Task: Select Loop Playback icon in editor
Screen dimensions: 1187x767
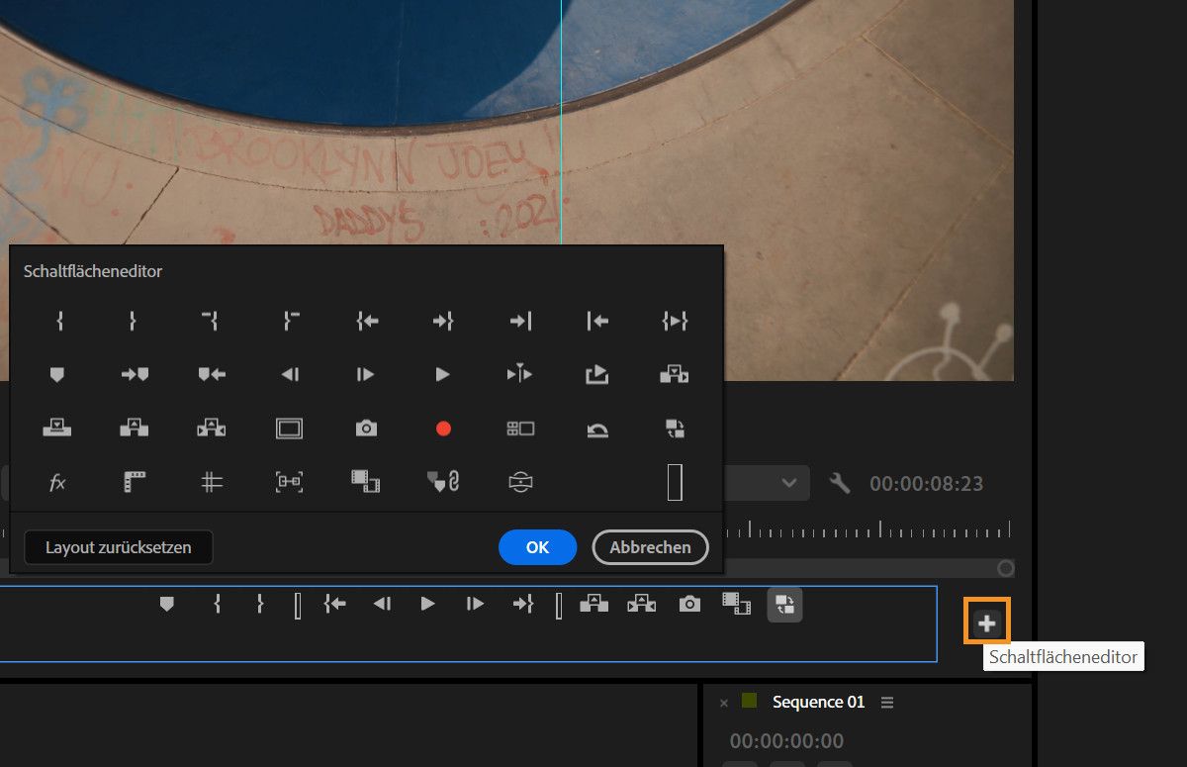Action: point(596,374)
